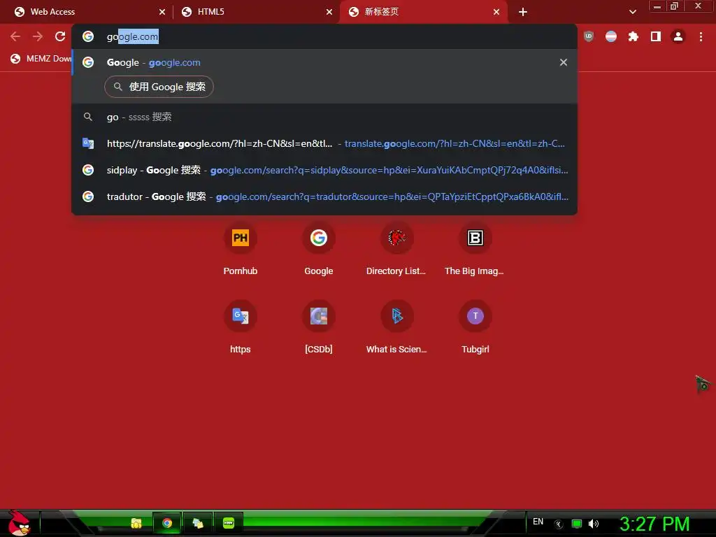Click the Google favicon in address bar
Image resolution: width=716 pixels, height=537 pixels.
coord(88,36)
